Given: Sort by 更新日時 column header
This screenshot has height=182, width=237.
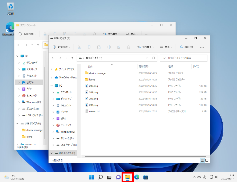Looking at the screenshot, I should tap(144, 67).
